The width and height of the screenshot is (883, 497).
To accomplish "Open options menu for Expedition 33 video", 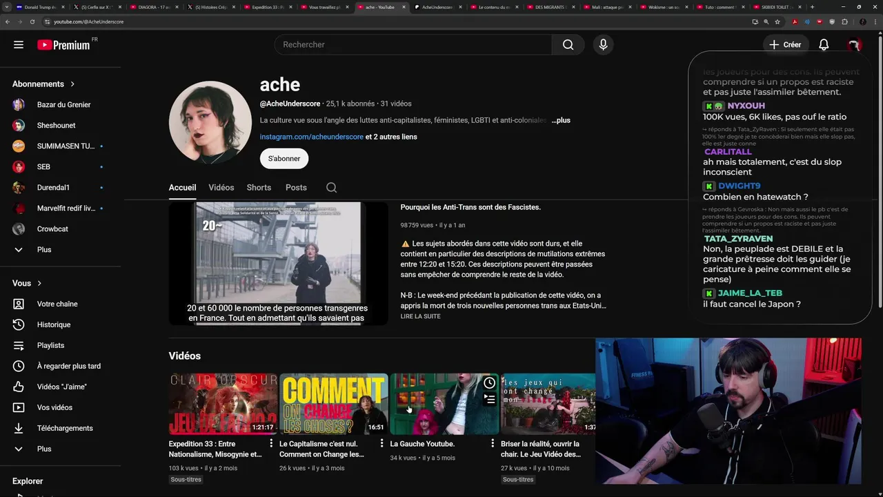I will tap(271, 444).
